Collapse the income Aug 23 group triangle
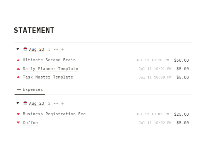The height and width of the screenshot is (154, 210). [18, 49]
